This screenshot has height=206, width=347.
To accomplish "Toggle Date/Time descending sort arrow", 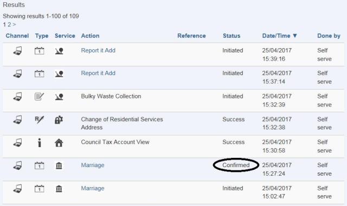I will tap(294, 36).
